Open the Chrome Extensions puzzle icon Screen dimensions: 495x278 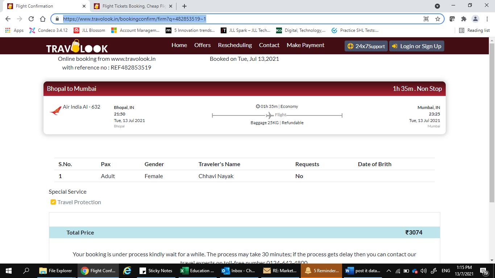(463, 19)
